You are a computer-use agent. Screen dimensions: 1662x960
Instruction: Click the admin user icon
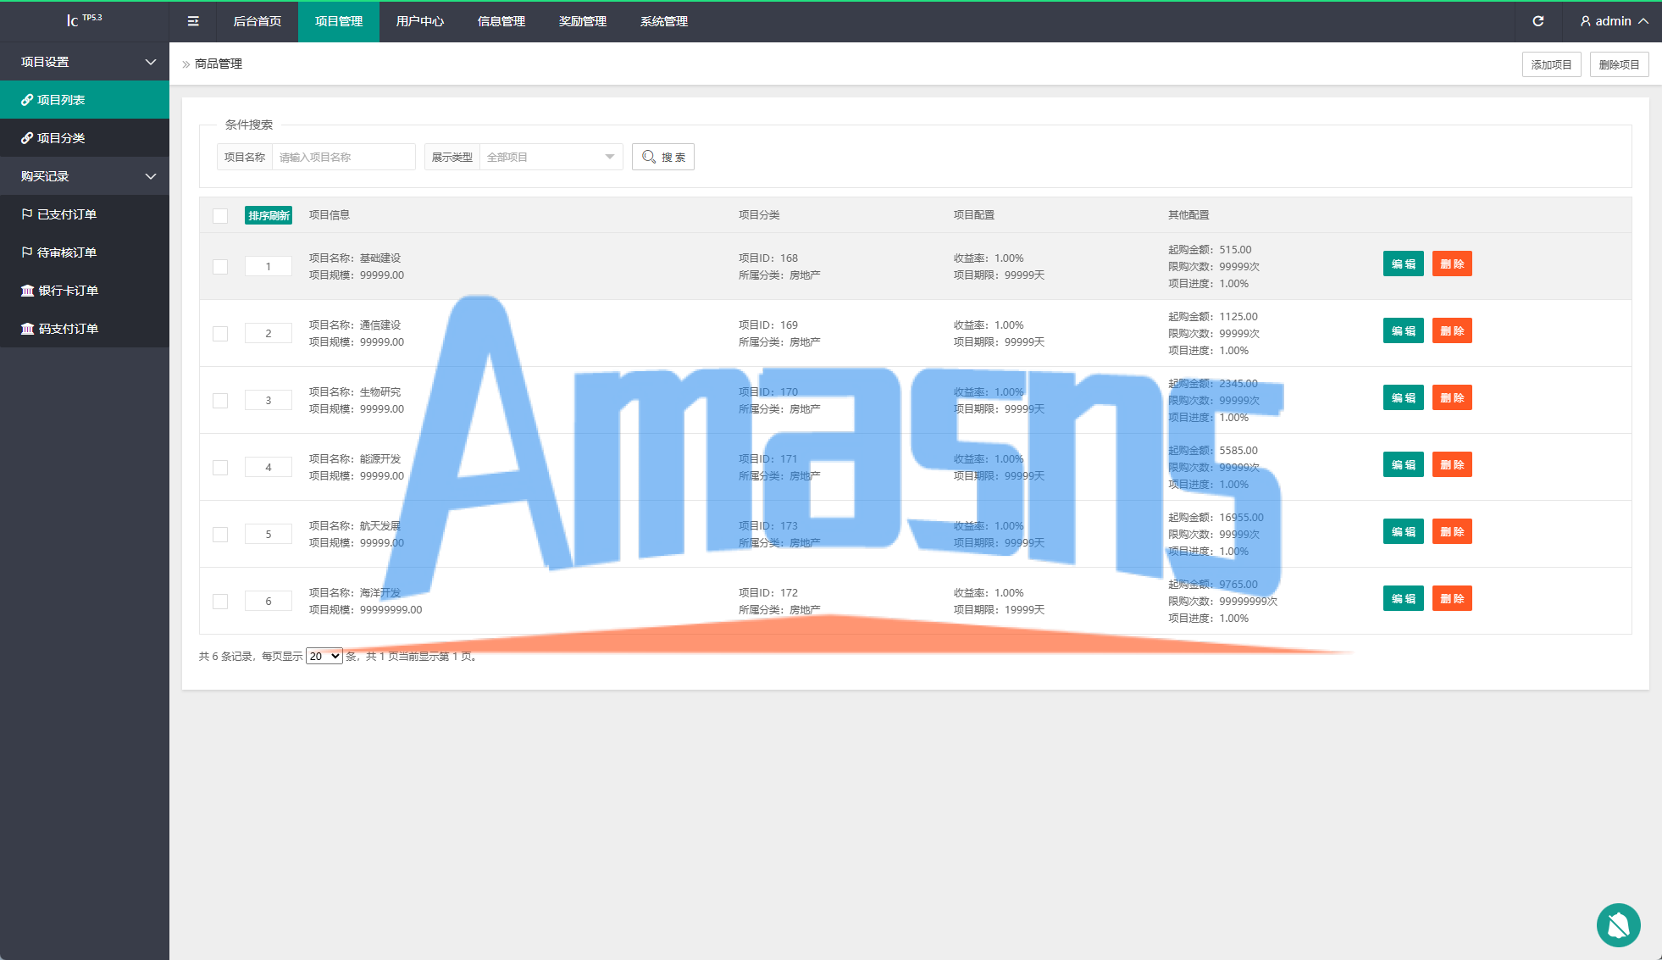pyautogui.click(x=1586, y=21)
